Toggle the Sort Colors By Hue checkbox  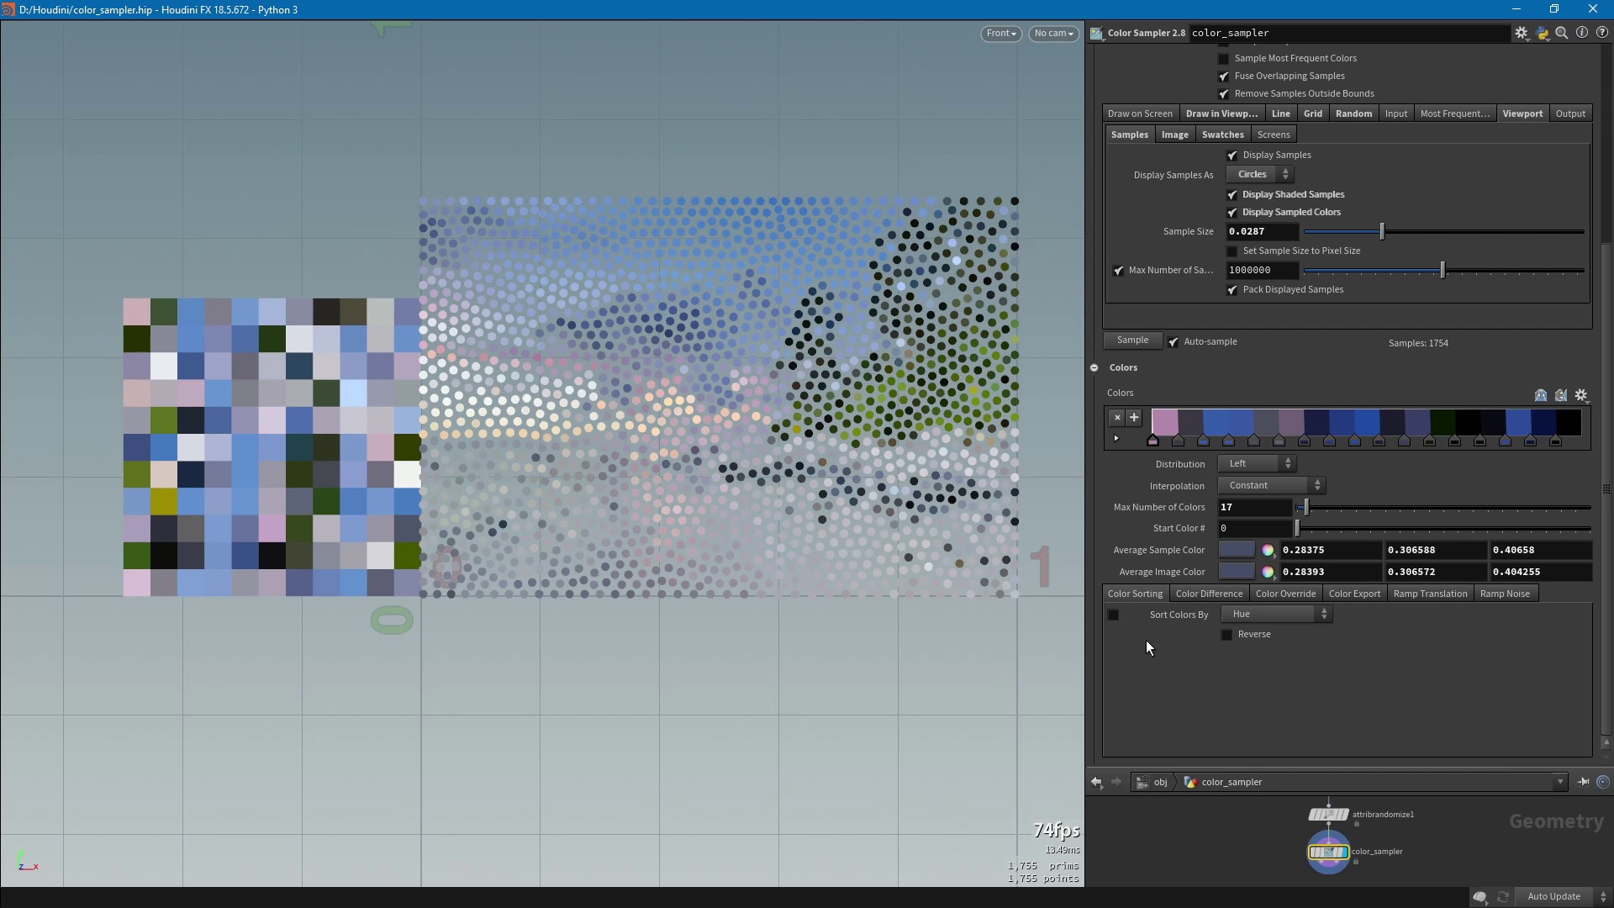[1114, 615]
